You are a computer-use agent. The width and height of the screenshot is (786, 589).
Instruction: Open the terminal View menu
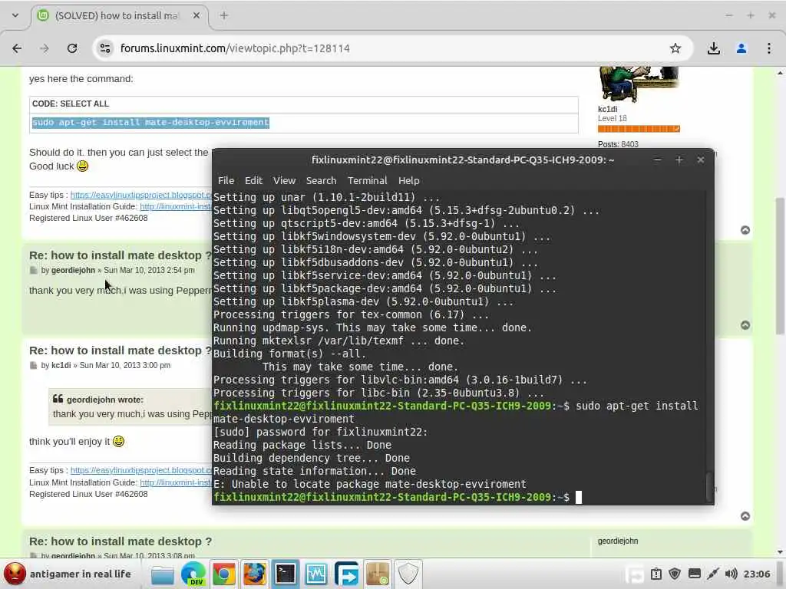pos(284,180)
